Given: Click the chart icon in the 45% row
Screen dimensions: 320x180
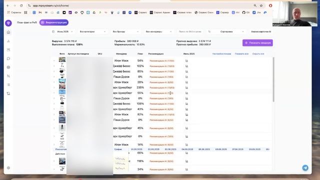Looking at the screenshot, I should pos(186,128).
